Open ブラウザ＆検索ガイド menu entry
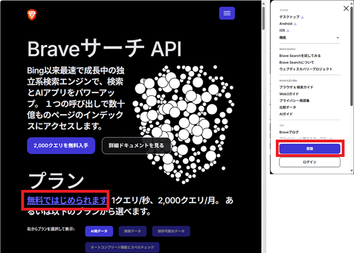This screenshot has height=253, width=354. tap(296, 87)
